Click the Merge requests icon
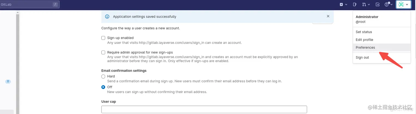416x114 pixels. (x=364, y=4)
